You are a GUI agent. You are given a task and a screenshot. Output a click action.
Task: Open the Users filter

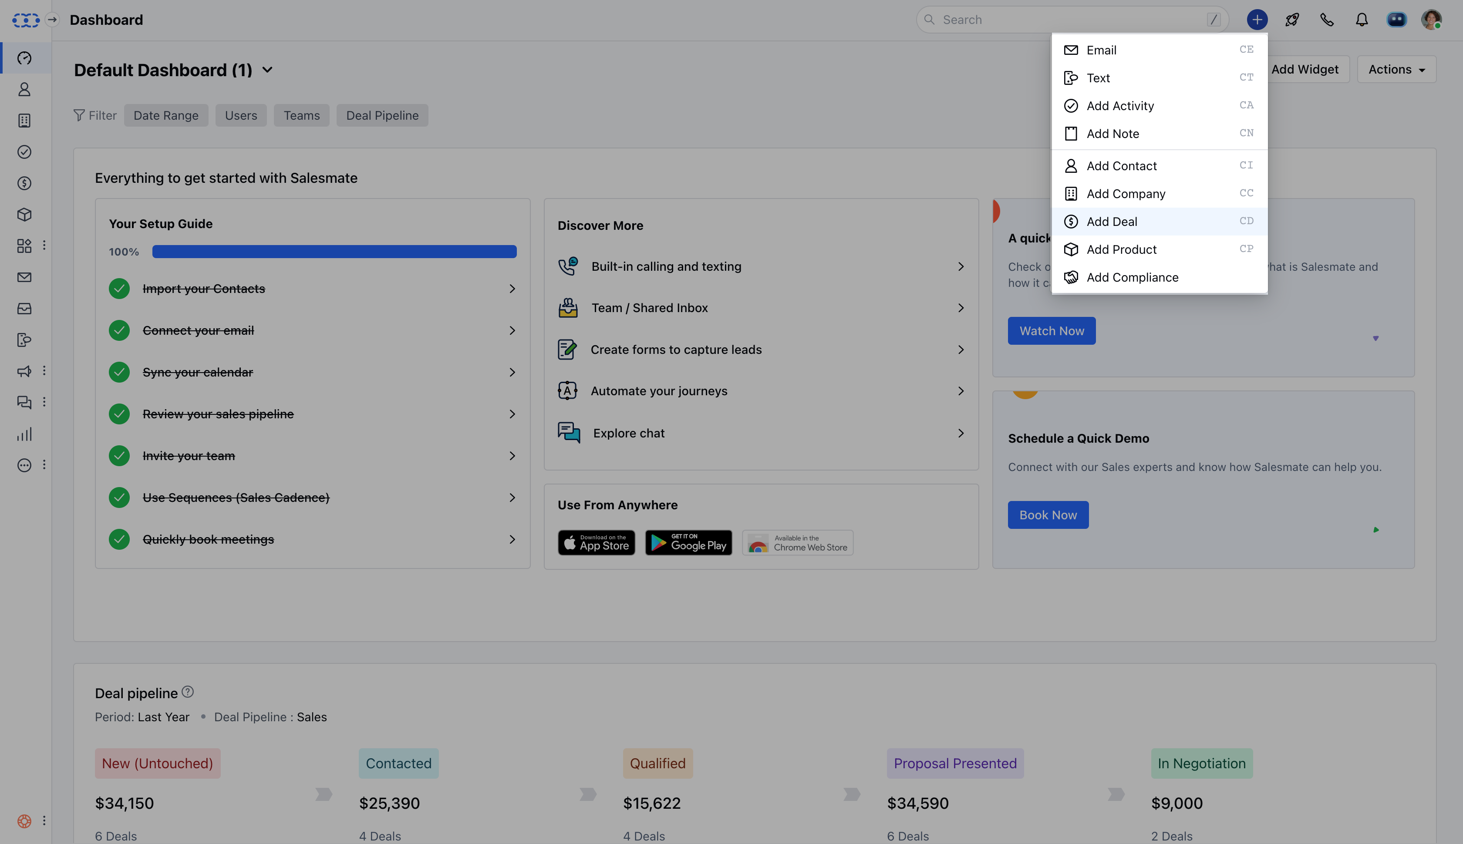coord(241,115)
